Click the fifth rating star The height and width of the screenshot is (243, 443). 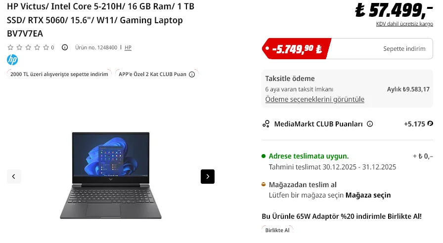46,47
